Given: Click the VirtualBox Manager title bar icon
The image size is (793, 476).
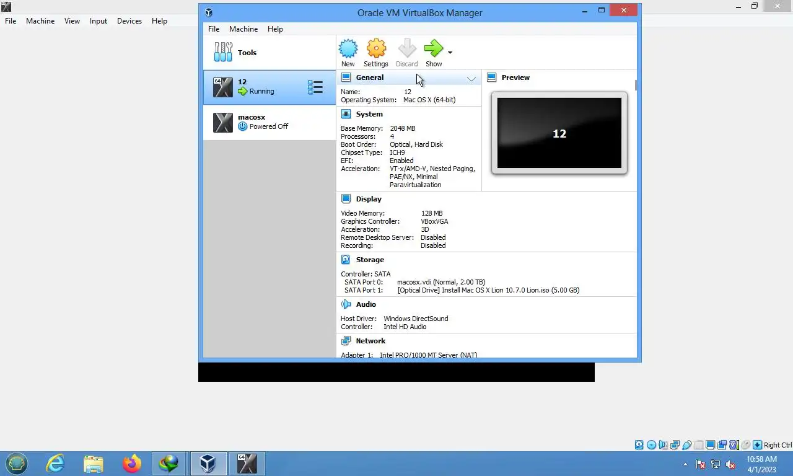Looking at the screenshot, I should coord(209,12).
